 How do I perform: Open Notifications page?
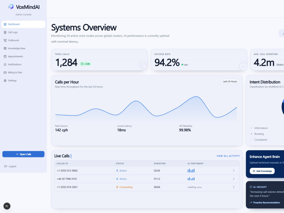(x=23, y=64)
